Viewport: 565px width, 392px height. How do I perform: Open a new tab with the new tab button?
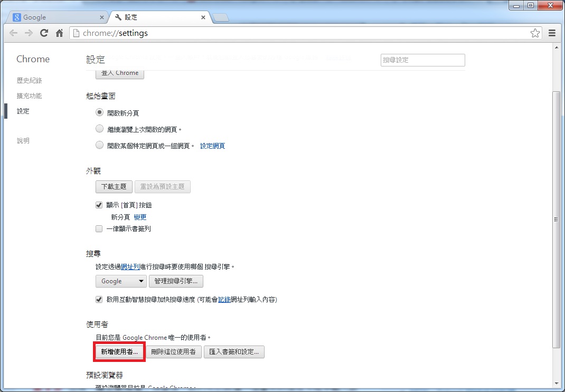click(220, 17)
